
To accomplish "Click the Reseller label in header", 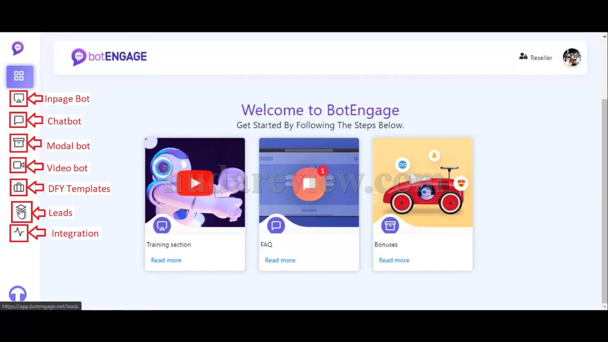I will pos(541,58).
